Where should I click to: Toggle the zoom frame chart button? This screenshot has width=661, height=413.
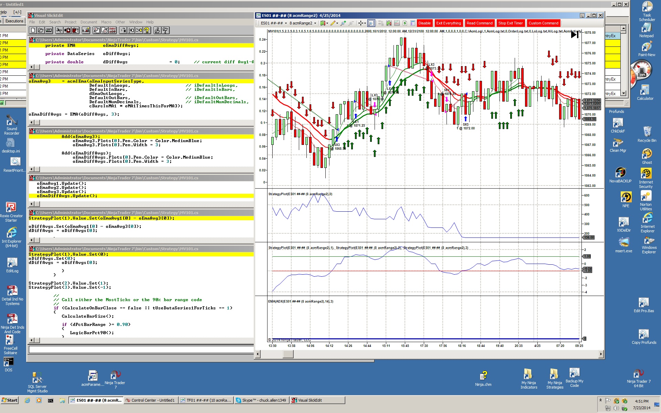(371, 23)
